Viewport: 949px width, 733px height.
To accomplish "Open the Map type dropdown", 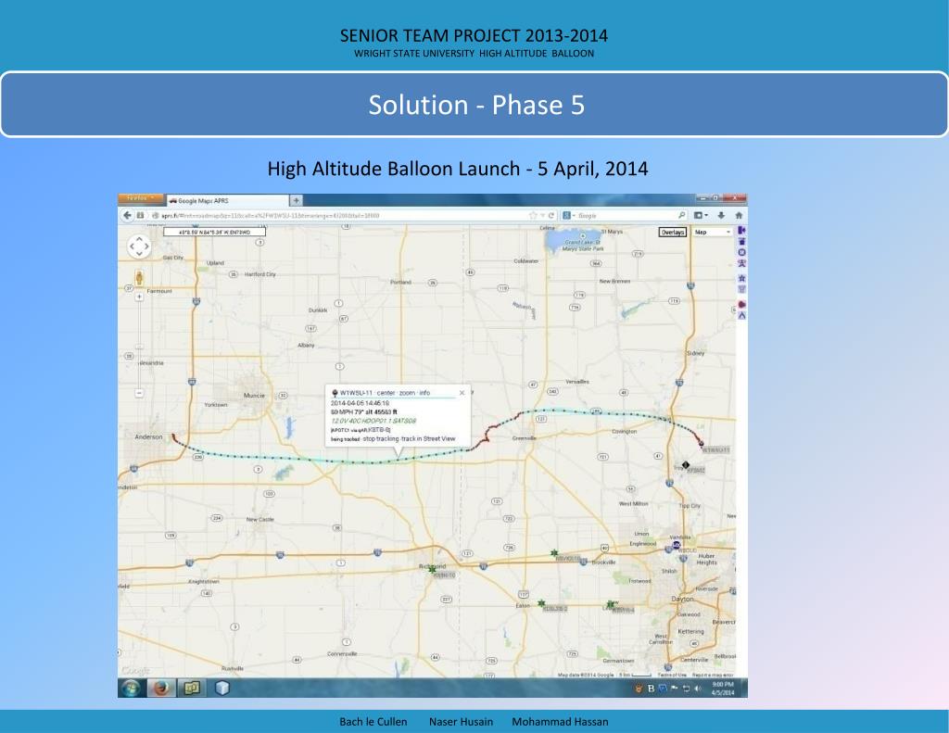I will [713, 233].
